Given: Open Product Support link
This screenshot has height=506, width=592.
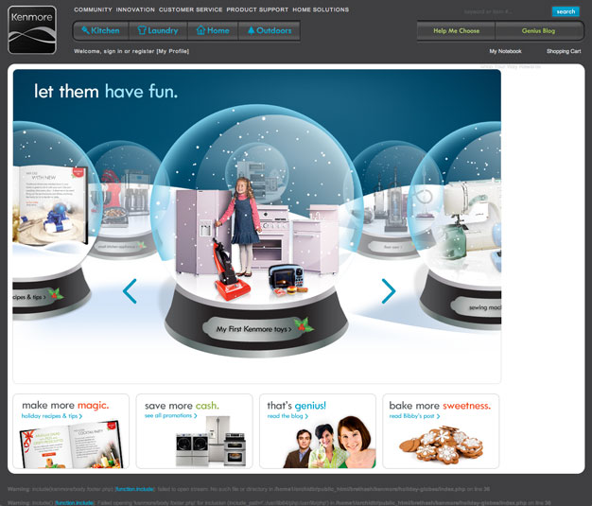Looking at the screenshot, I should tap(257, 9).
